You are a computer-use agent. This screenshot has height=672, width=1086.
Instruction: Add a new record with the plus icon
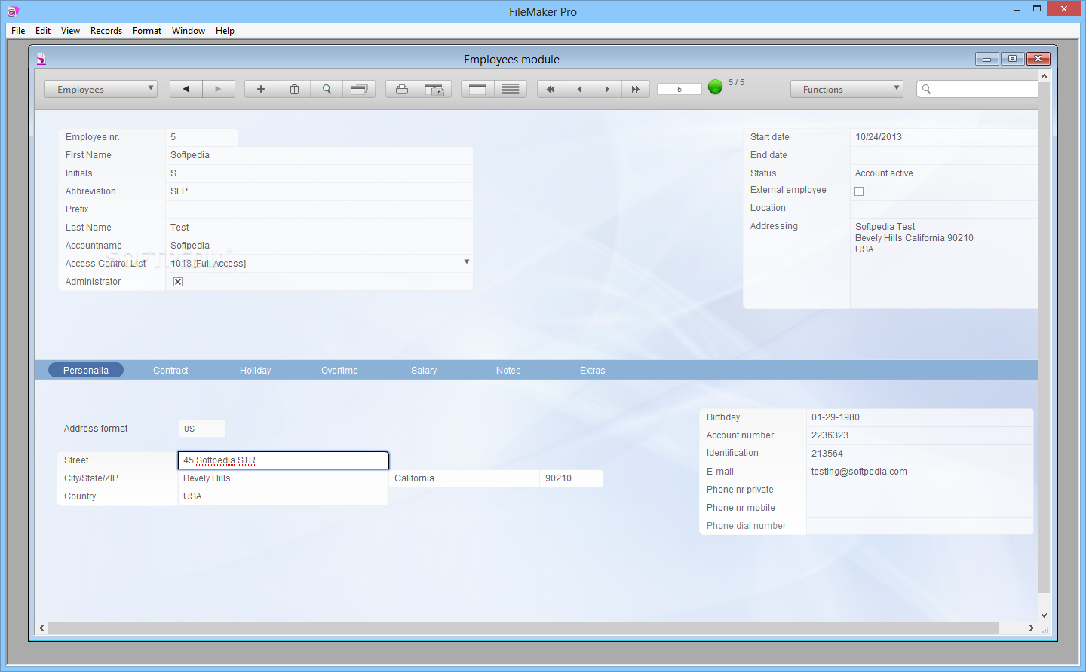tap(261, 89)
